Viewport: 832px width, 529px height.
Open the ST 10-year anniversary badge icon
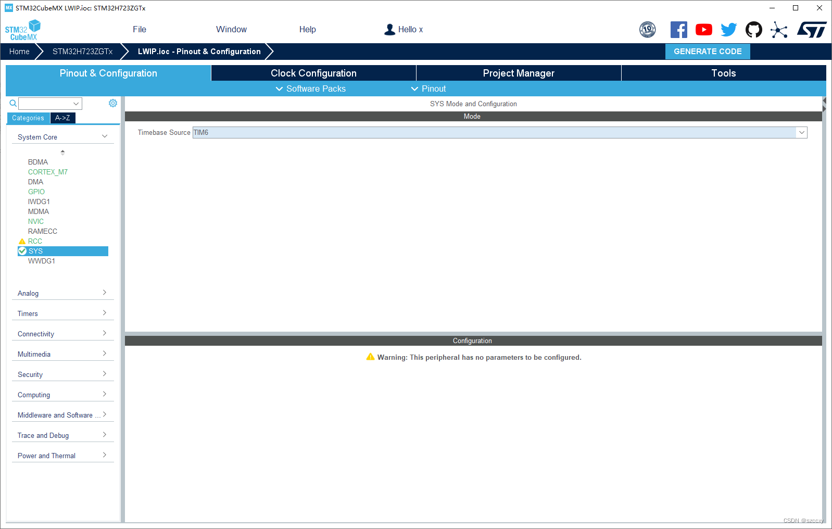coord(648,30)
